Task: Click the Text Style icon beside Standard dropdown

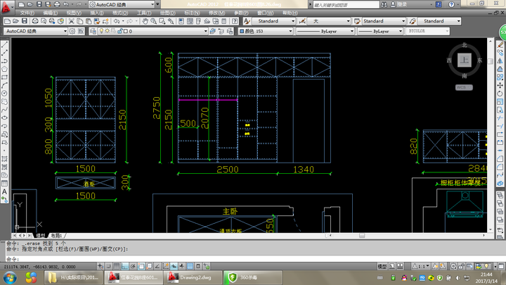Action: (247, 21)
